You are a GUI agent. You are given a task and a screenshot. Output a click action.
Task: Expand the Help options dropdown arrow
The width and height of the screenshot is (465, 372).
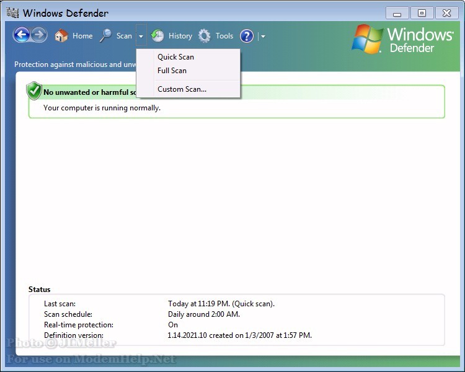[263, 37]
